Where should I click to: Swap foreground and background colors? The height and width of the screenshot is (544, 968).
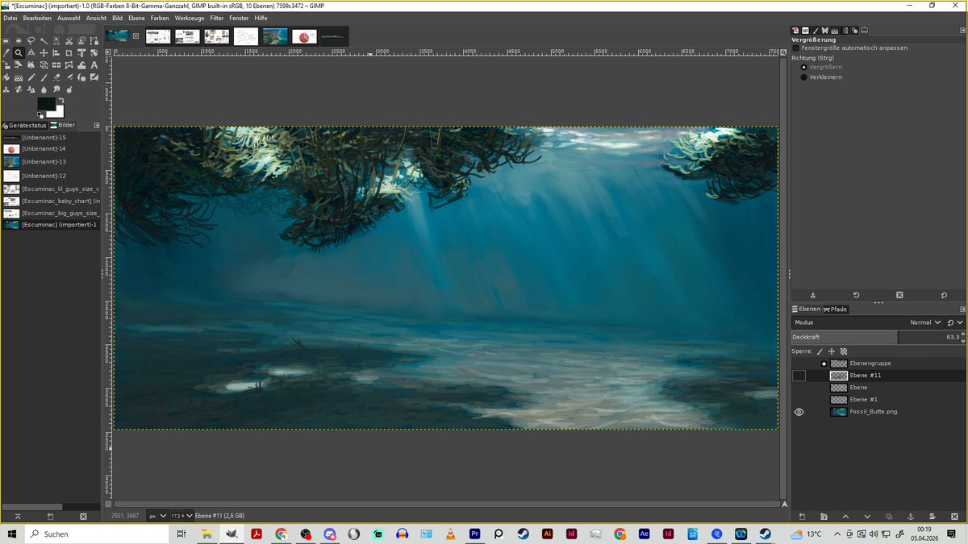pos(60,101)
